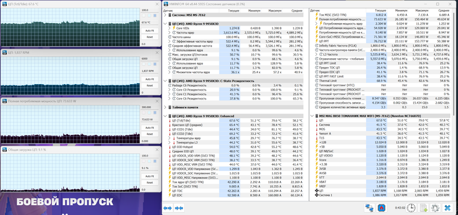This screenshot has width=458, height=215.
Task: Click the expand columns blue arrows icon
Action: (x=168, y=208)
